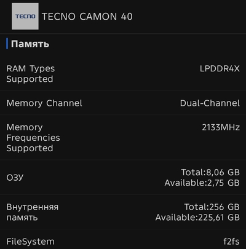Tap the TECNO logo thumbnail
The height and width of the screenshot is (249, 246).
(25, 16)
